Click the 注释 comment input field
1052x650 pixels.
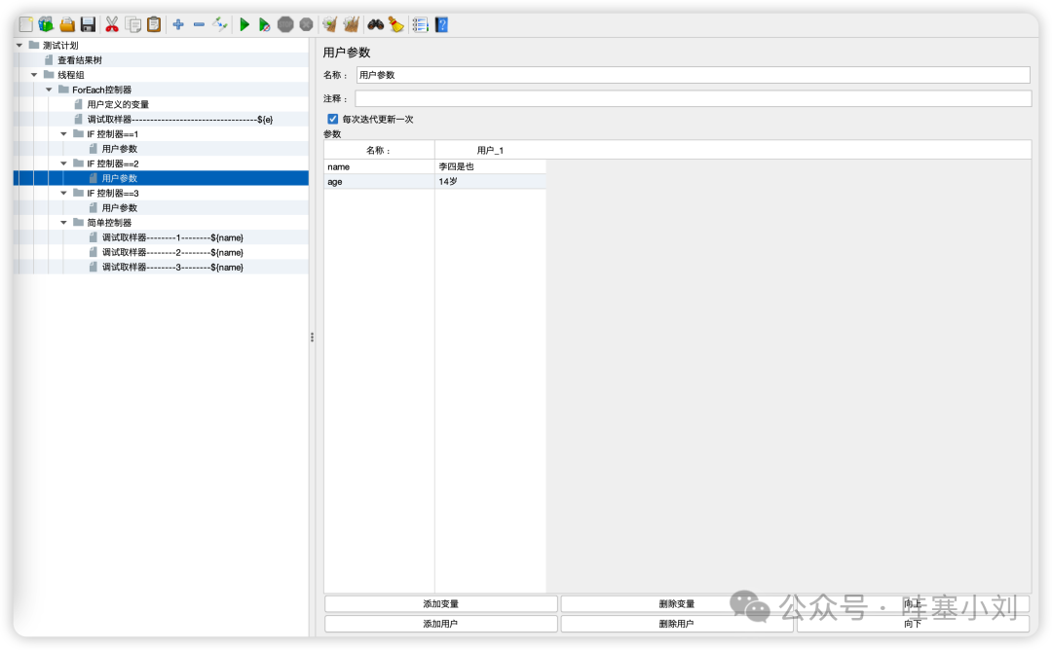pos(694,98)
